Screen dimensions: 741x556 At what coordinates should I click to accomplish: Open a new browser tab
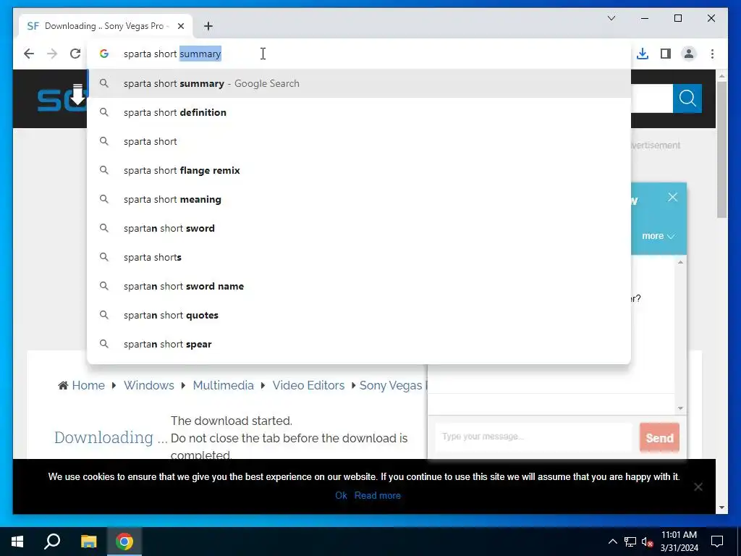[x=208, y=26]
